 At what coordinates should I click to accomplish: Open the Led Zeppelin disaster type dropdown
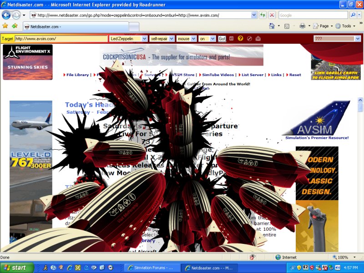click(x=128, y=39)
